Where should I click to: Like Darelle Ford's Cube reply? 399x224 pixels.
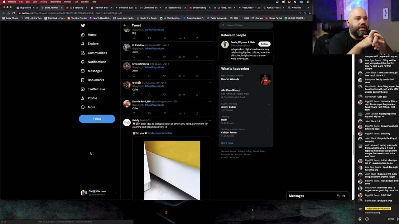pos(165,113)
